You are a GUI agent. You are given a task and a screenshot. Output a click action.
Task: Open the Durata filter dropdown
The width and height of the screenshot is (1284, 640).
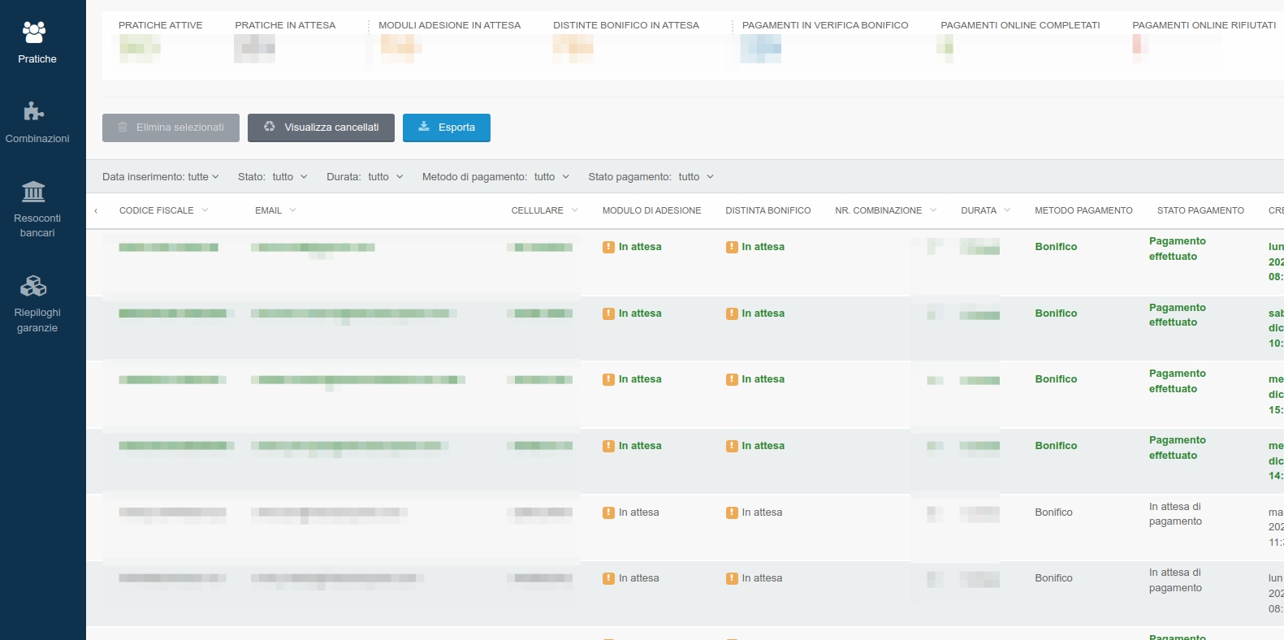click(x=365, y=177)
